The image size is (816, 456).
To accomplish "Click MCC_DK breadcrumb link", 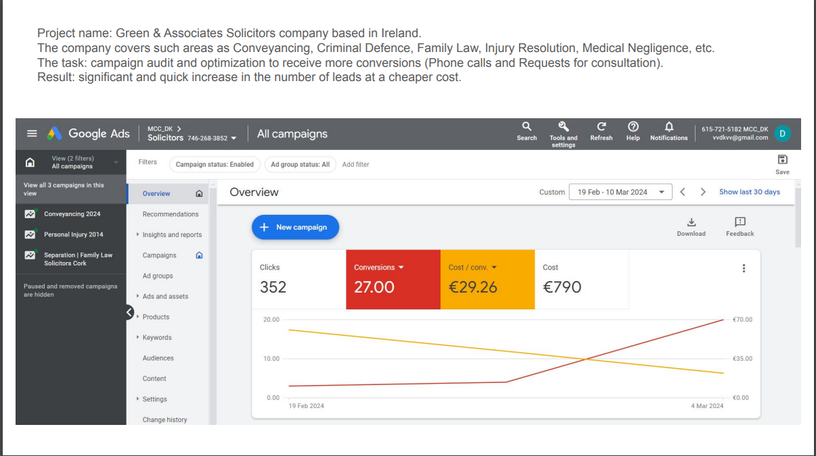I will click(x=164, y=128).
